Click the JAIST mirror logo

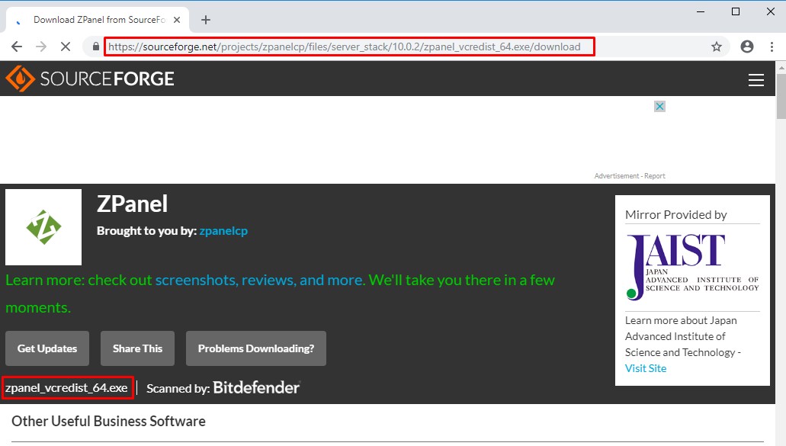(692, 267)
